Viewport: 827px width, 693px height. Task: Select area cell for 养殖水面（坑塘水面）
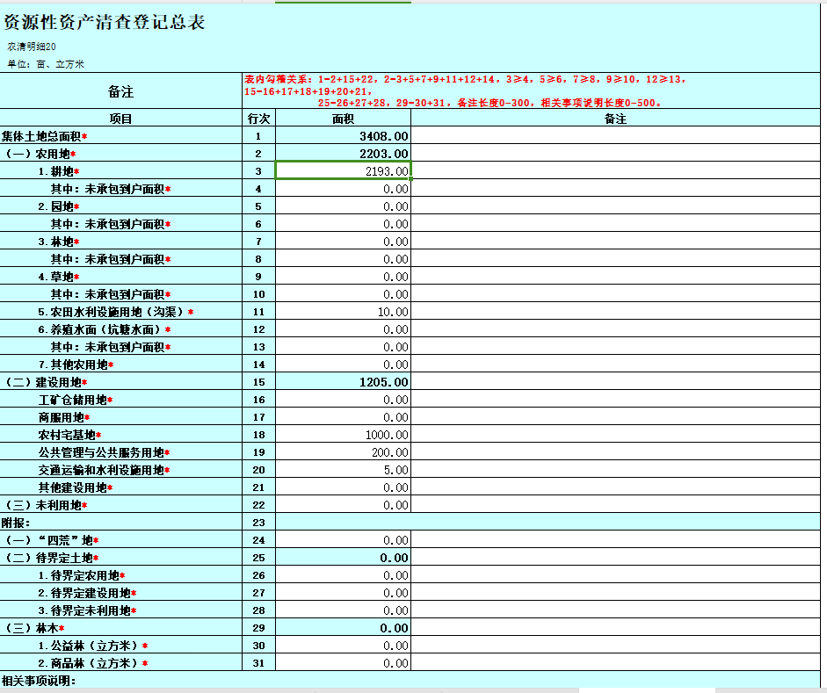[343, 328]
